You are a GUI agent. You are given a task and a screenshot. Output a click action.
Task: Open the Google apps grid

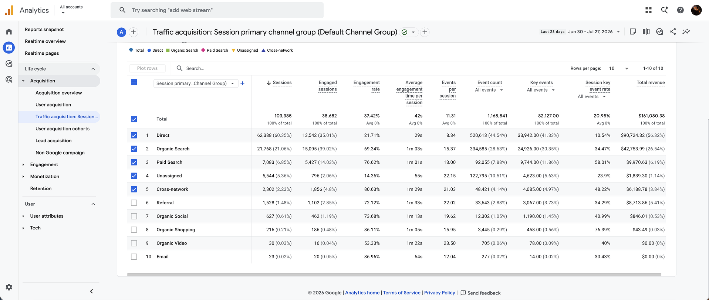click(648, 10)
